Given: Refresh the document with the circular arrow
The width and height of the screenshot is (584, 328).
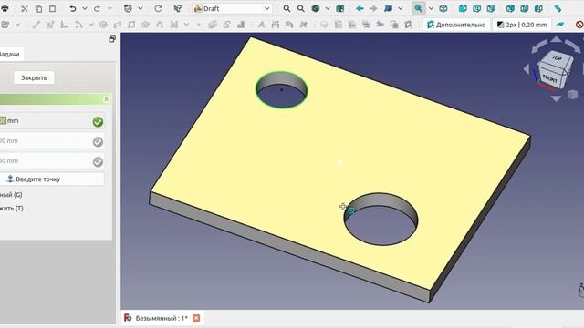Looking at the screenshot, I should pyautogui.click(x=158, y=8).
